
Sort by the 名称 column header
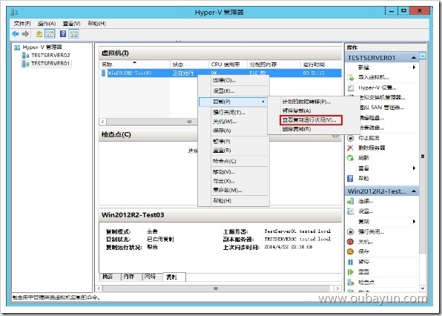point(135,65)
